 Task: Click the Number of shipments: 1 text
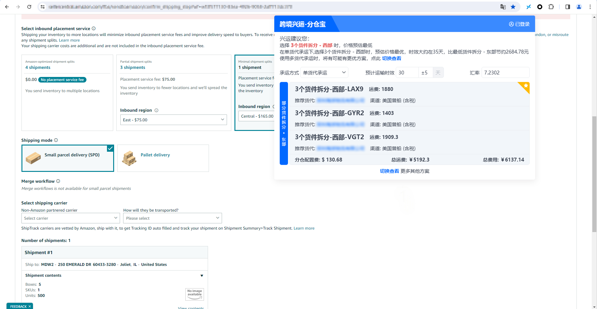tap(46, 241)
